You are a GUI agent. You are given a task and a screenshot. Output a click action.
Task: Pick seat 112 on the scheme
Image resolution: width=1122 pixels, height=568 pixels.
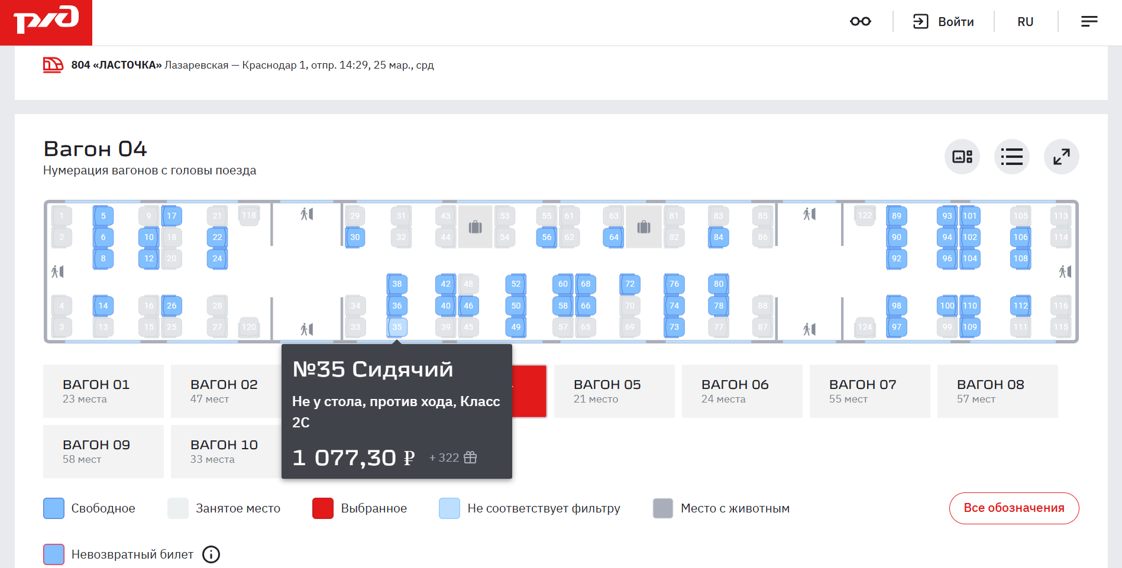click(x=1020, y=306)
